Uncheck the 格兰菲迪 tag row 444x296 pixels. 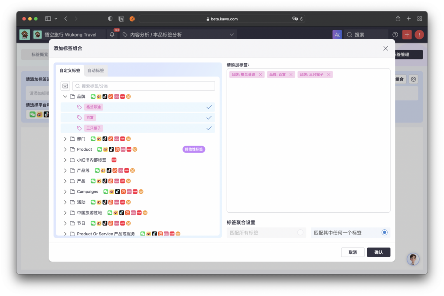137,107
